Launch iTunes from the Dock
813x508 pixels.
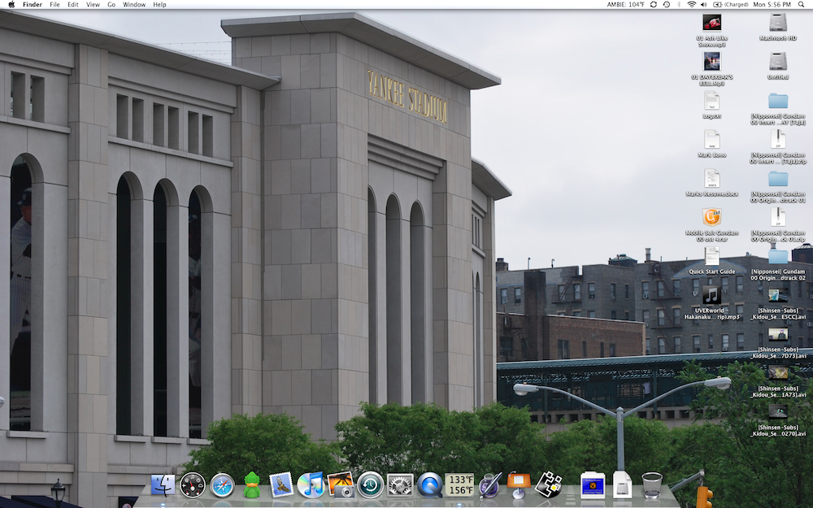pos(311,485)
